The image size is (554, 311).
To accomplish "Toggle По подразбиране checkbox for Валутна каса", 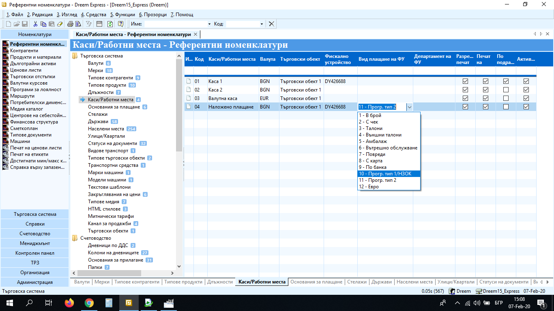I will [506, 98].
